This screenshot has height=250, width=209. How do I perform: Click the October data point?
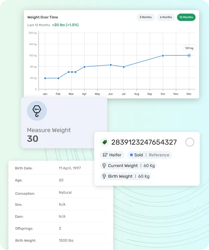pos(163,56)
